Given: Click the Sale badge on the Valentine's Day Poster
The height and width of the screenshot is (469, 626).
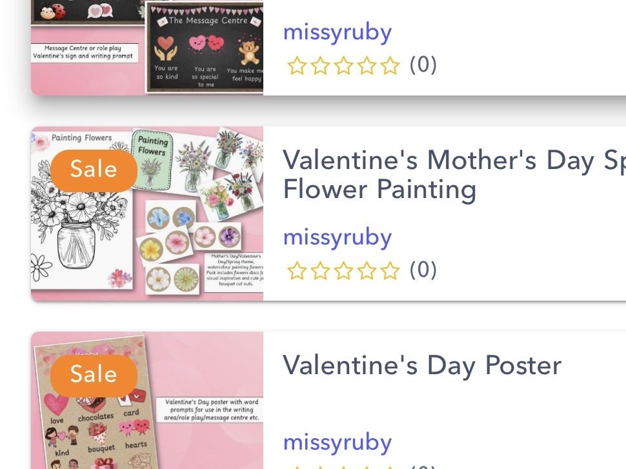Looking at the screenshot, I should tap(93, 374).
